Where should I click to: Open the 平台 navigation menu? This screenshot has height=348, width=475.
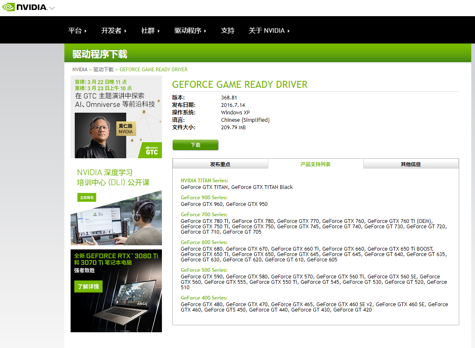77,31
